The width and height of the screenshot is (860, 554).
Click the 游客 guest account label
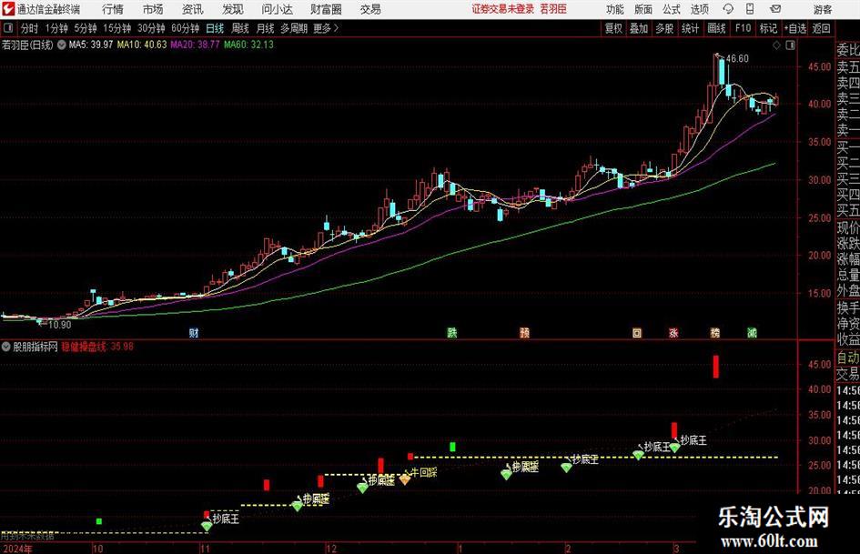point(823,9)
